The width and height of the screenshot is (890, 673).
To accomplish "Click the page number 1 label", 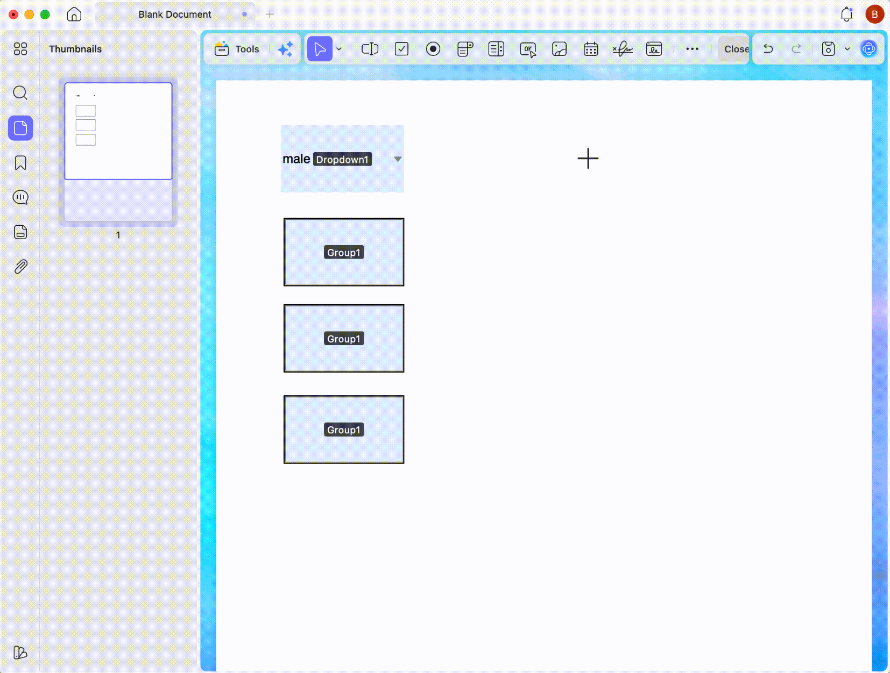I will pos(118,235).
